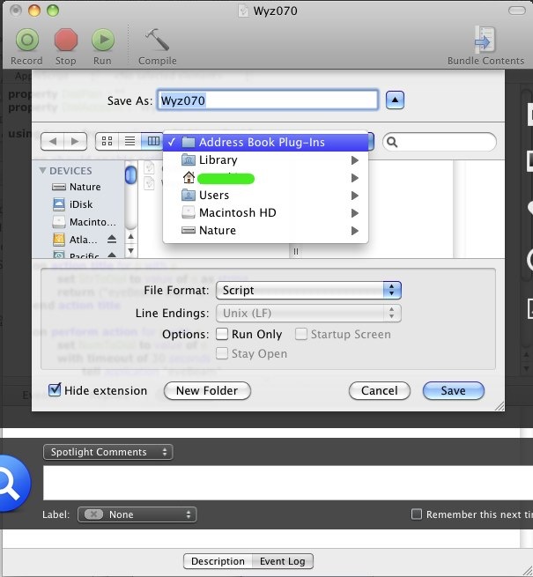Collapse the save dialog with the triangle button
The width and height of the screenshot is (533, 577).
pos(395,100)
